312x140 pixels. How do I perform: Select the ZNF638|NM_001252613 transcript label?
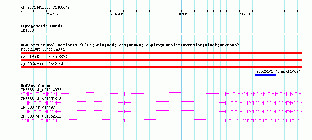pos(41,99)
